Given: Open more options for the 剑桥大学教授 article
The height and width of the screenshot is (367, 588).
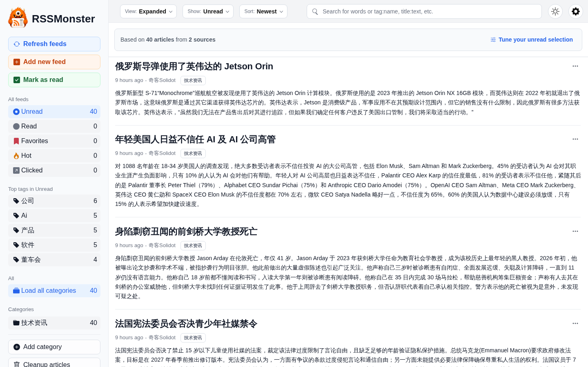Looking at the screenshot, I should point(575,231).
